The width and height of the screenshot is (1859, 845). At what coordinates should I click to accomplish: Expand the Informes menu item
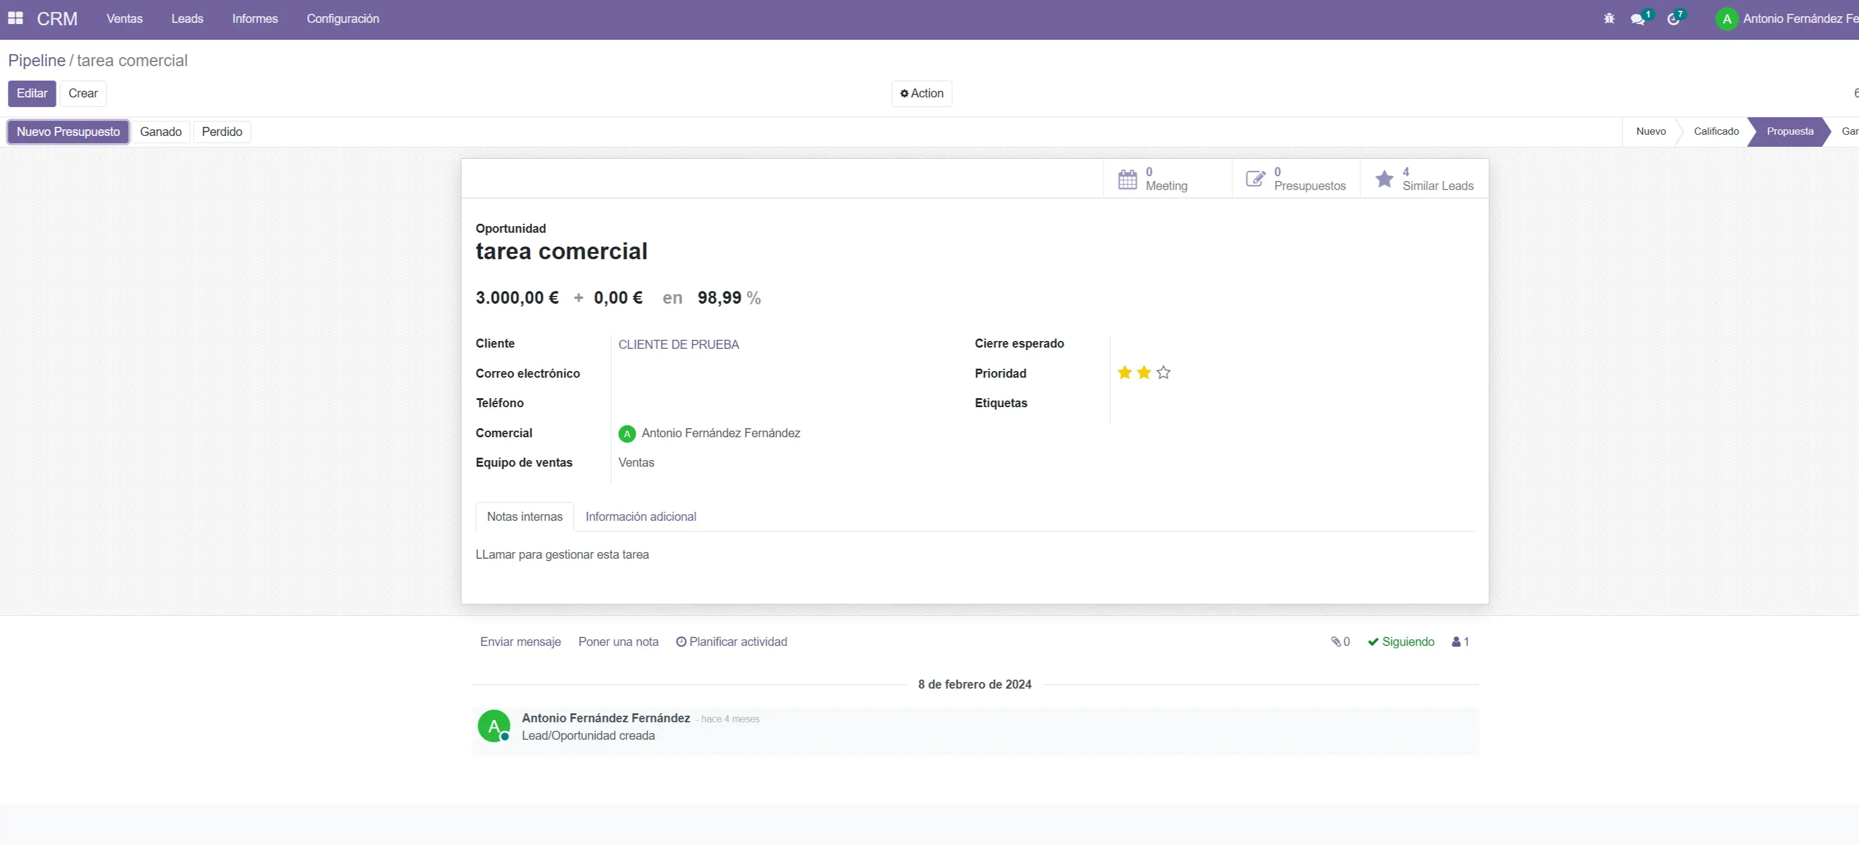(x=254, y=19)
